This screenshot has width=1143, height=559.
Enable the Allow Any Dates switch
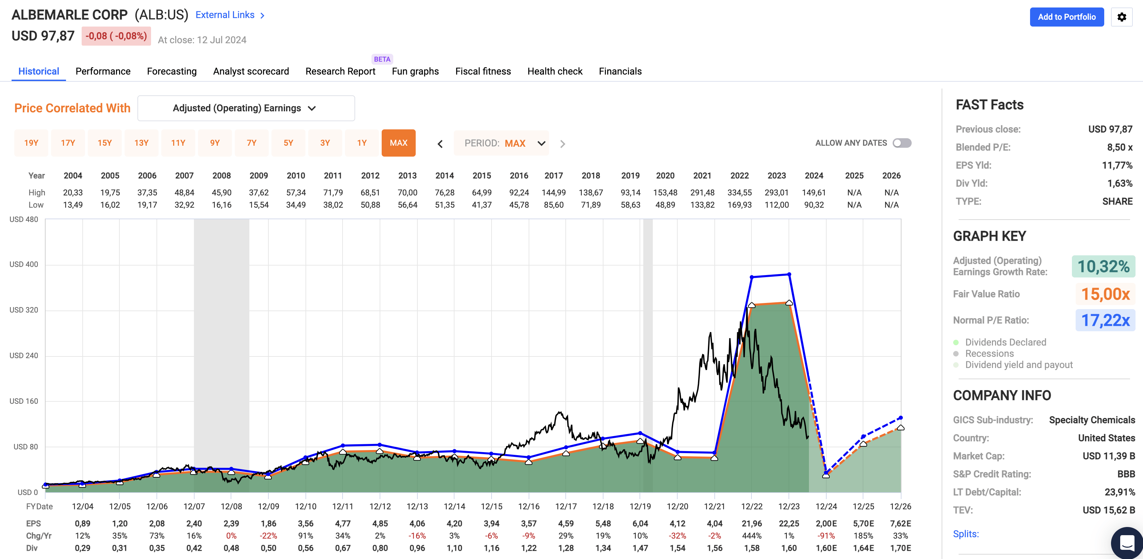[x=901, y=143]
